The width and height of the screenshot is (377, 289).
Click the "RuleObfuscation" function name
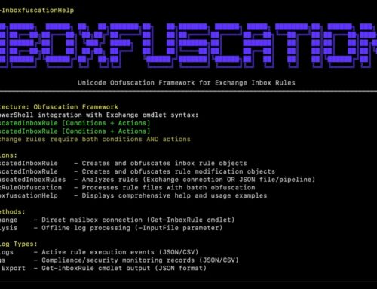point(31,187)
